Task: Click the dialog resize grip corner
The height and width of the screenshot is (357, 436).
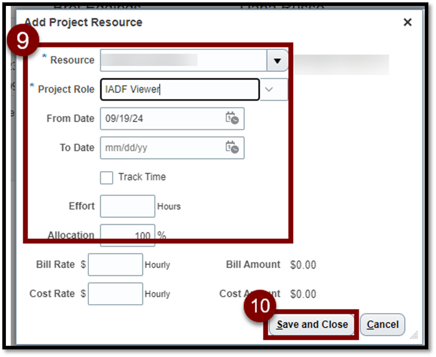Action: click(413, 336)
